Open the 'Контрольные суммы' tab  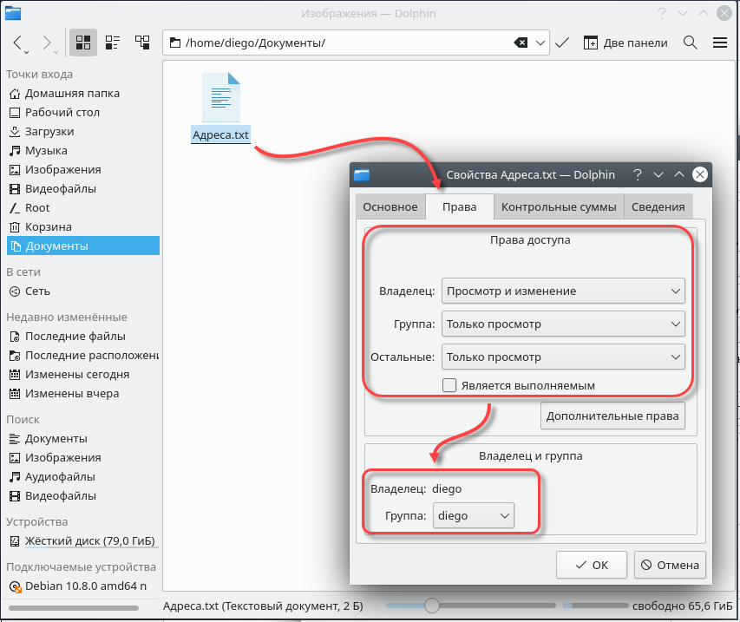coord(559,206)
